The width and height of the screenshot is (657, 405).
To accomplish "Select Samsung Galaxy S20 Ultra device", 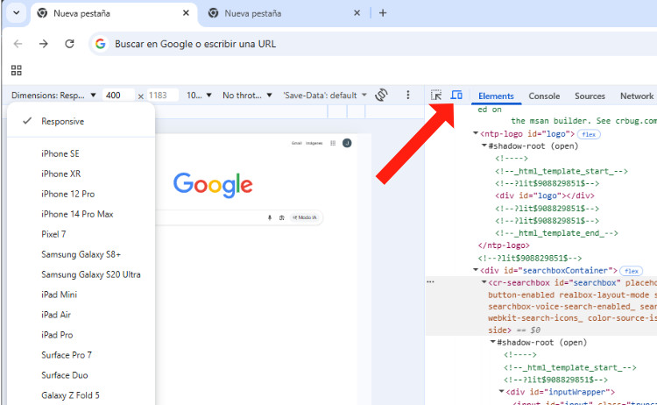I will point(81,274).
